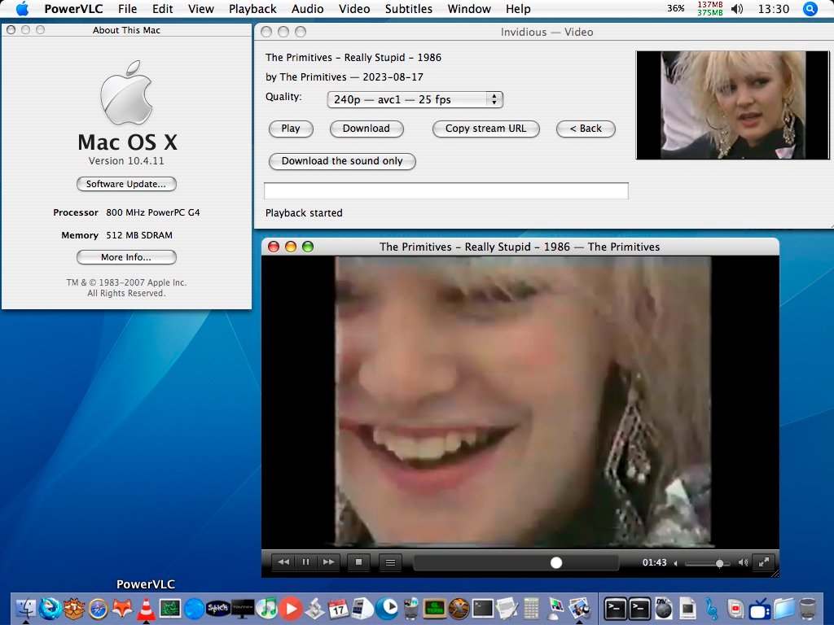Click Download the sound only
834x625 pixels.
tap(342, 161)
